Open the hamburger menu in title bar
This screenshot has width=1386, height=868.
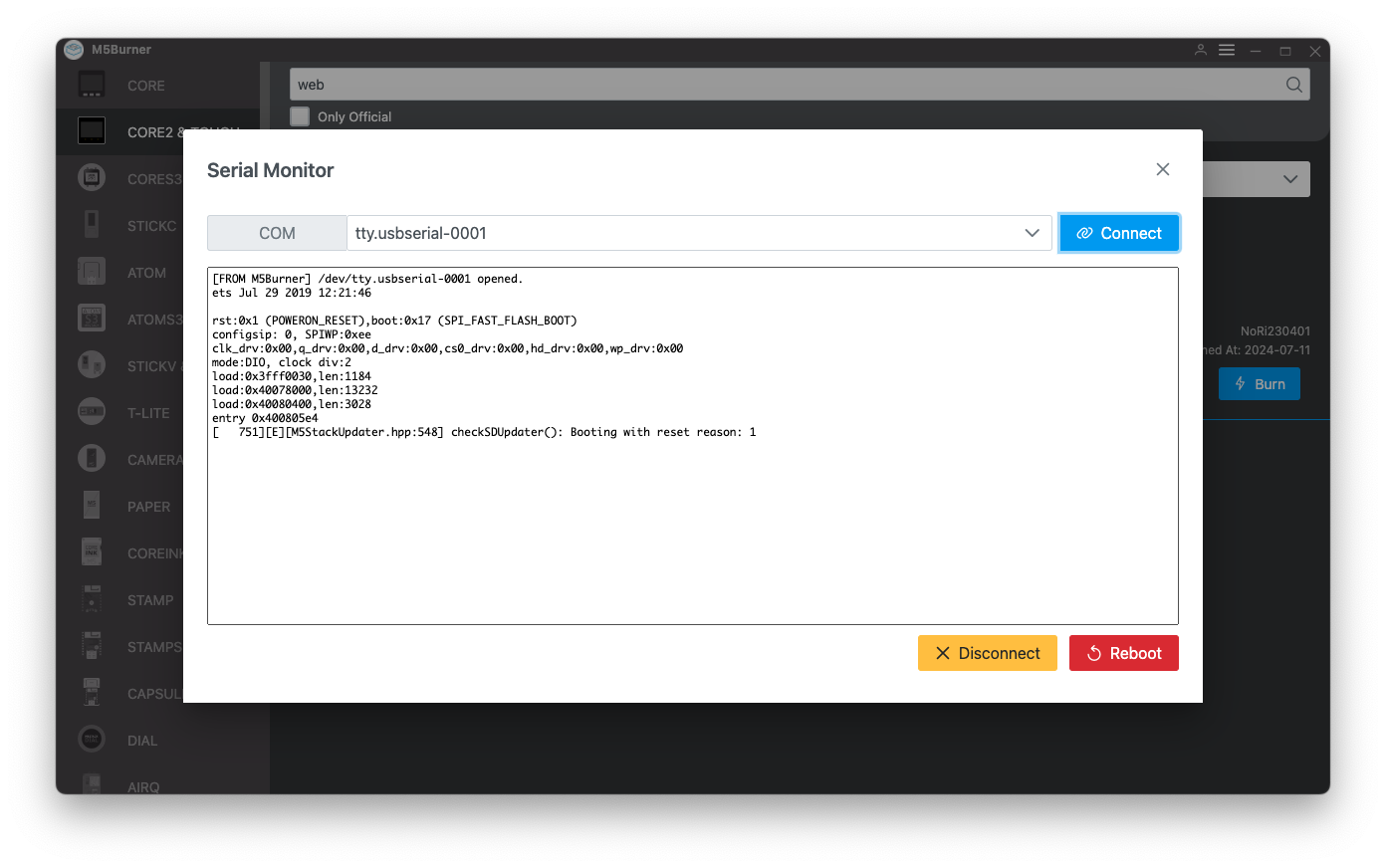click(1227, 50)
